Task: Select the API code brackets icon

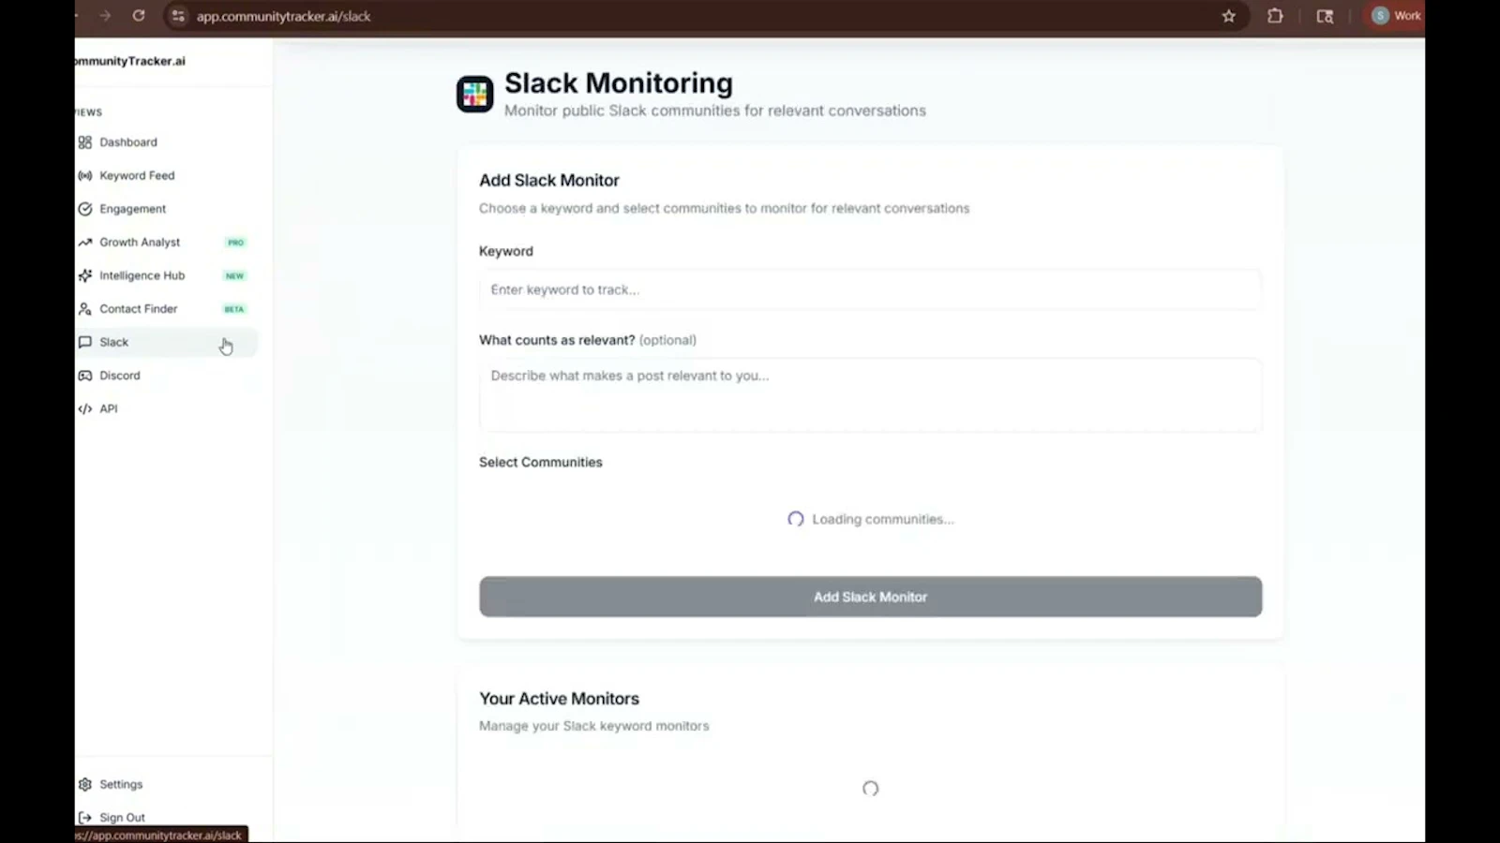Action: pos(84,408)
